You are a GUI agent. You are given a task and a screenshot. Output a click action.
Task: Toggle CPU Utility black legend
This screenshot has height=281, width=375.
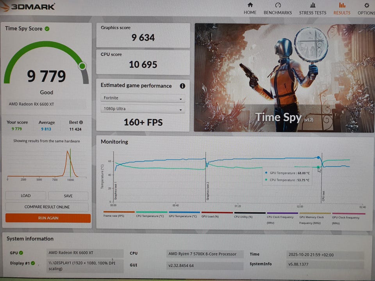[x=250, y=215]
